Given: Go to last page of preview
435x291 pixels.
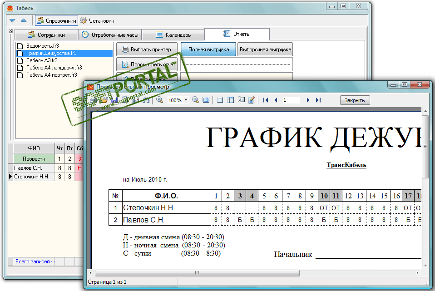Looking at the screenshot, I should (x=318, y=100).
